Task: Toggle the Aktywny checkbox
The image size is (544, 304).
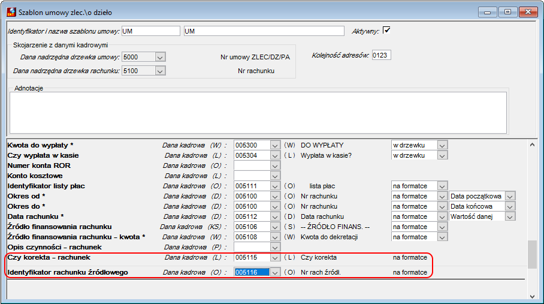Action: (386, 30)
